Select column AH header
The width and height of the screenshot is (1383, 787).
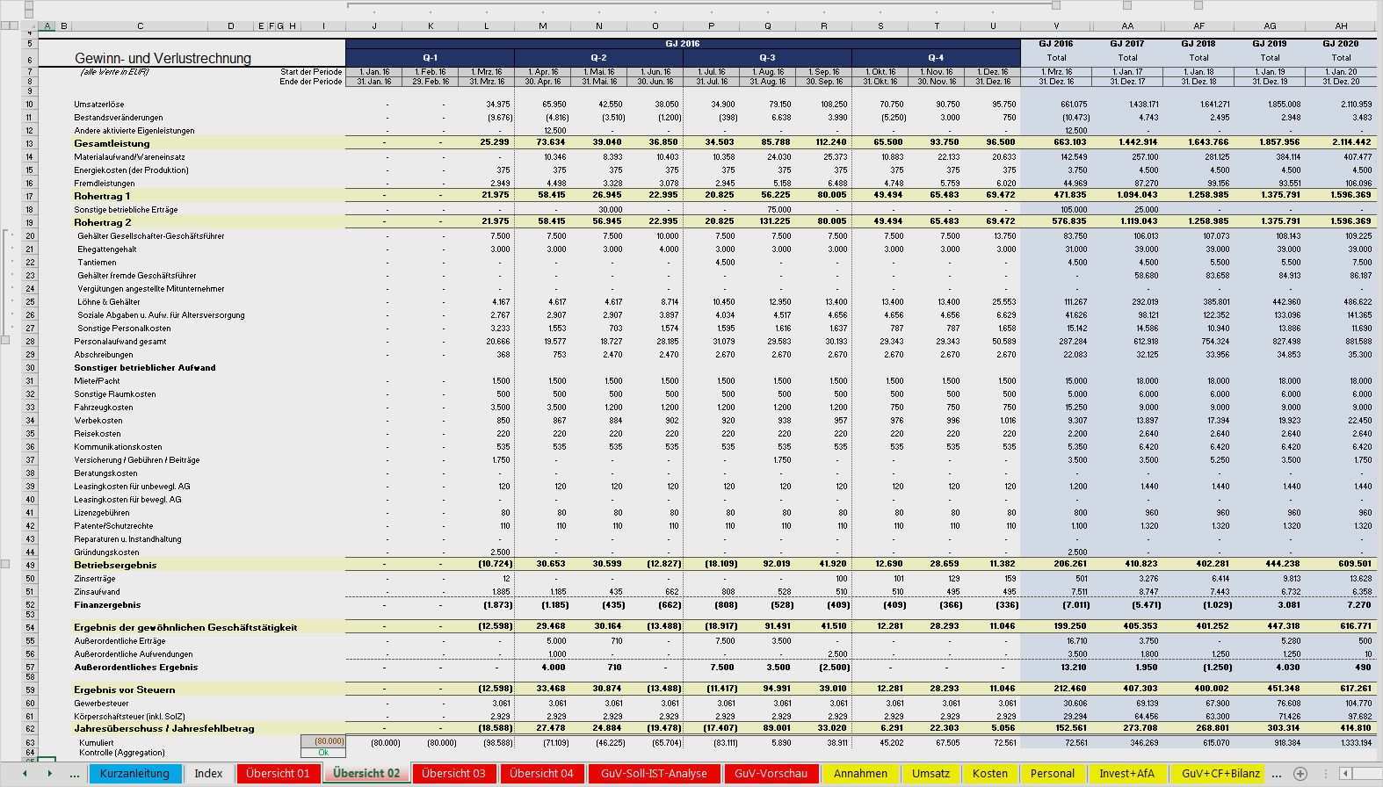point(1341,26)
